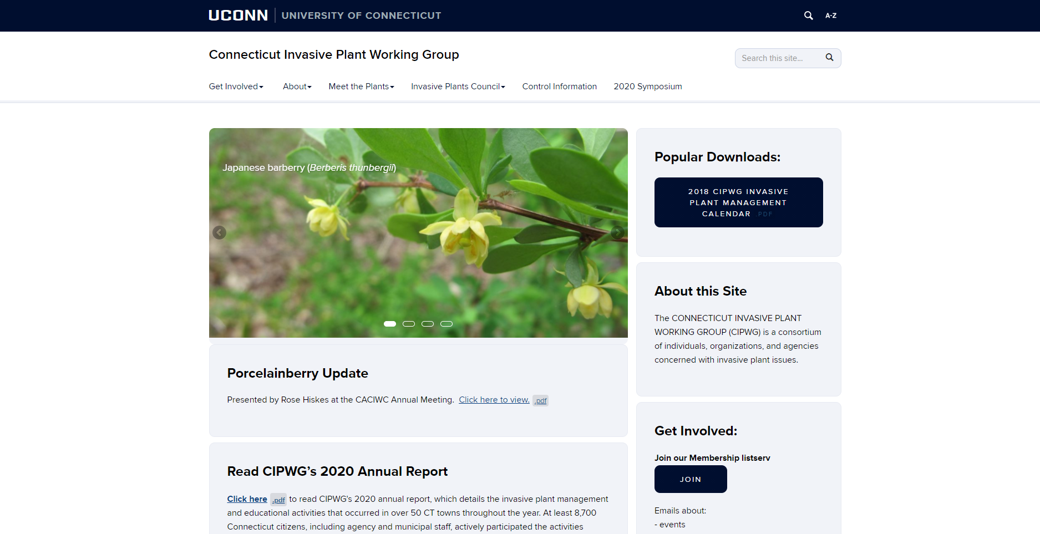The height and width of the screenshot is (534, 1040).
Task: Open the Control Information page
Action: click(559, 87)
